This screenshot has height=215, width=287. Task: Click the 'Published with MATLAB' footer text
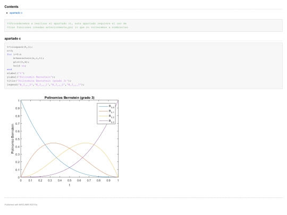(21, 204)
